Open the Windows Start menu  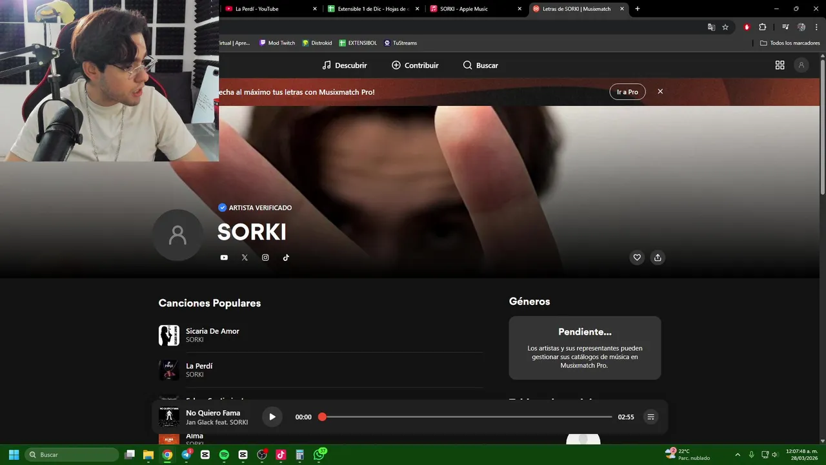14,455
